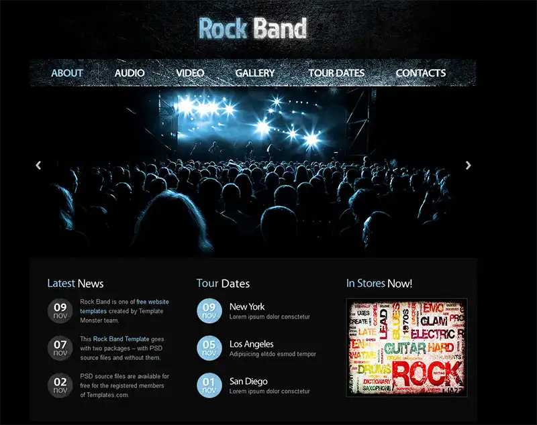Viewport: 537px width, 425px height.
Task: Click the 02 nov news date badge
Action: [x=60, y=385]
